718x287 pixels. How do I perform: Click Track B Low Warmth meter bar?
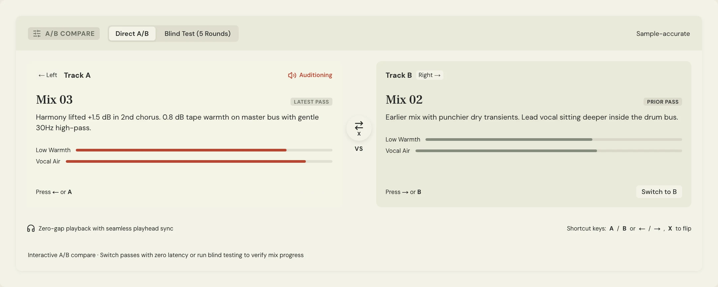click(554, 140)
